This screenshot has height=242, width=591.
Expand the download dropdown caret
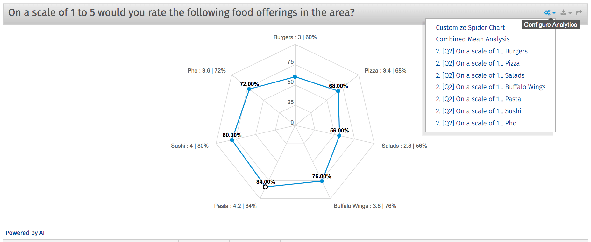pos(570,13)
